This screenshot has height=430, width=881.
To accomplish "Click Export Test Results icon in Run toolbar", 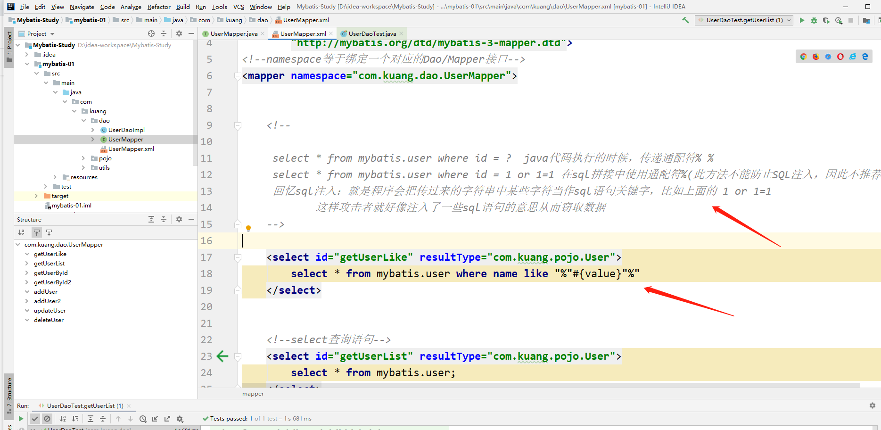I will [167, 419].
